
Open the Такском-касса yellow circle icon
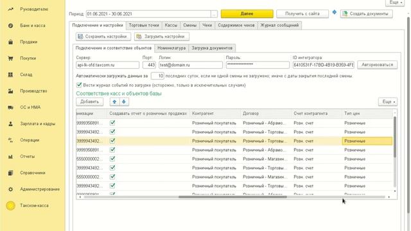tap(10, 205)
